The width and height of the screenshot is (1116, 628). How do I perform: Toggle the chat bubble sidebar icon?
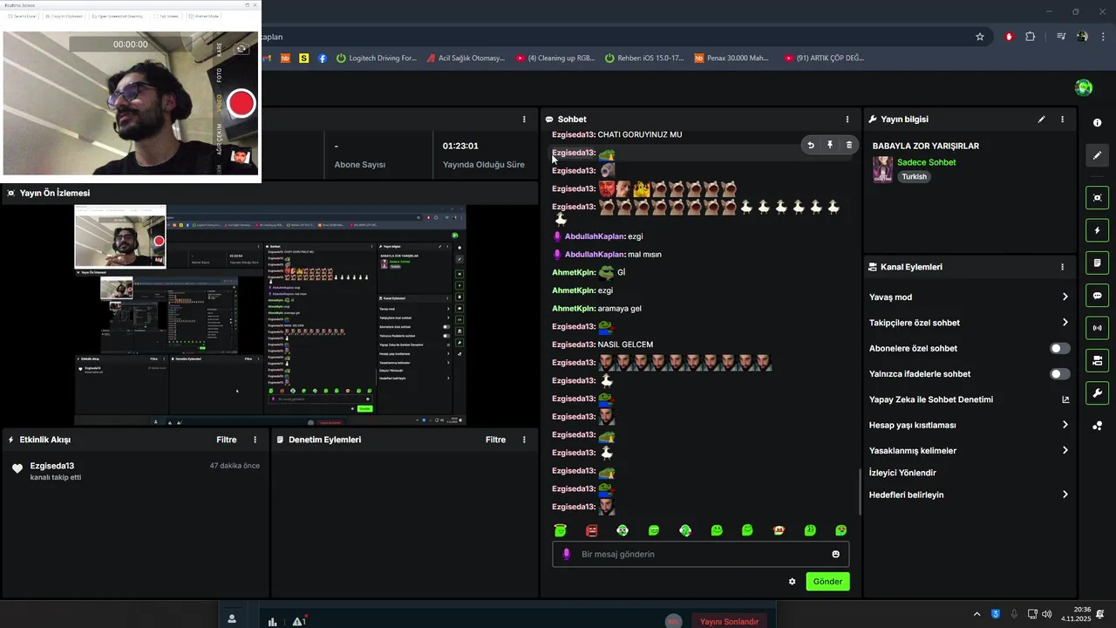[x=1098, y=296]
